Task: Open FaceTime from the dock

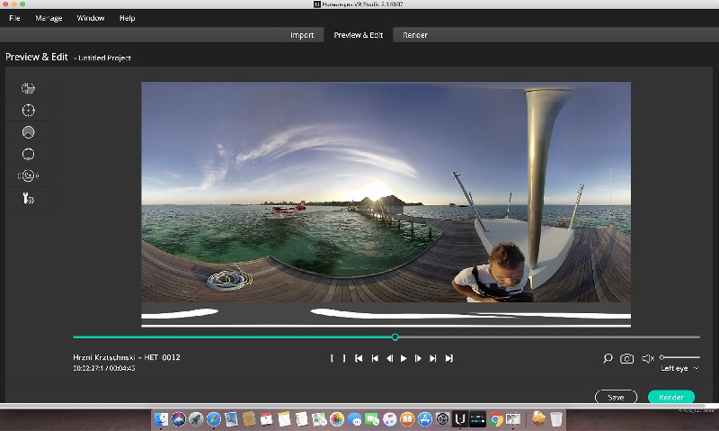Action: (x=372, y=418)
